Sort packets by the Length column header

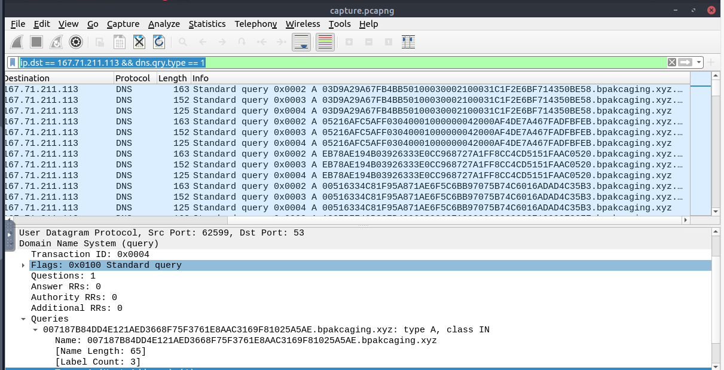coord(173,78)
